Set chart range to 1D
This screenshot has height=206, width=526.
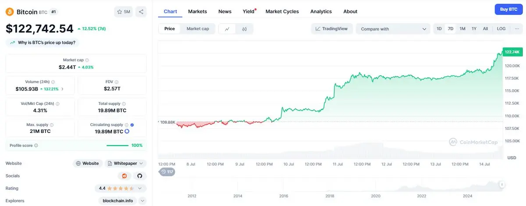tap(439, 29)
